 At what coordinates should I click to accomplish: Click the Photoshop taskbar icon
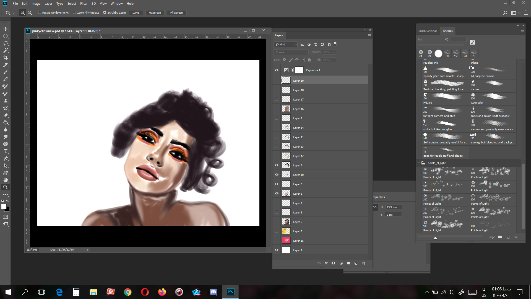pos(230,292)
